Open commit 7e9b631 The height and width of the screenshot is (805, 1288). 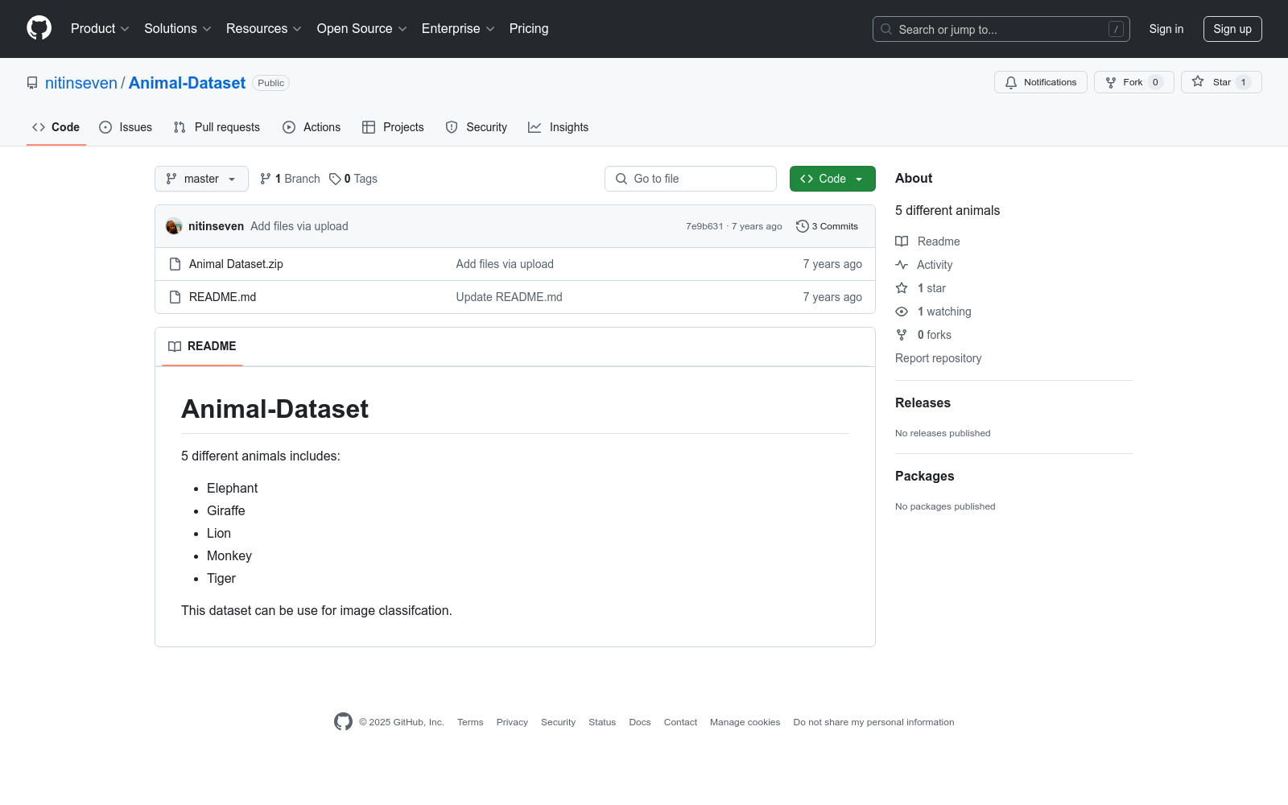(x=704, y=226)
